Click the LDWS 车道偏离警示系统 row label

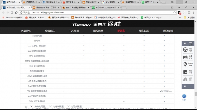pyautogui.click(x=37, y=76)
